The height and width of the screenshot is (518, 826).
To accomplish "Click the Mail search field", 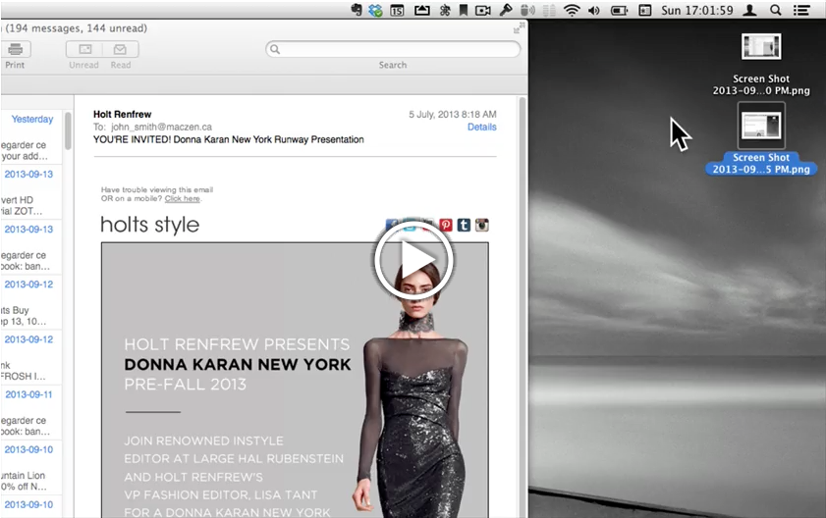I will pos(393,49).
